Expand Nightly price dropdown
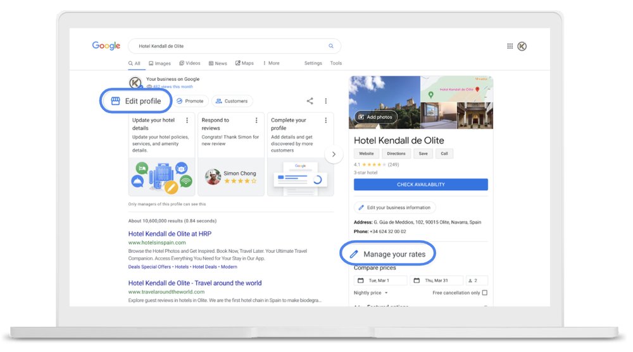The height and width of the screenshot is (352, 633). tap(370, 293)
